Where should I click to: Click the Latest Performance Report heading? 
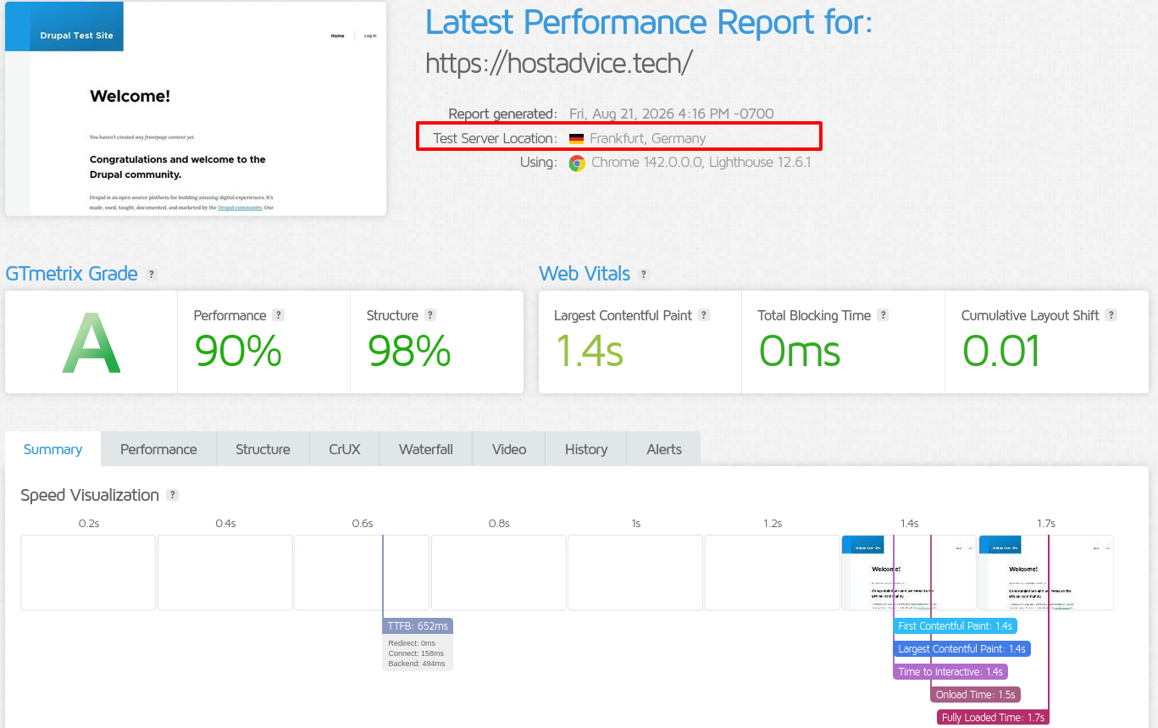[x=649, y=22]
